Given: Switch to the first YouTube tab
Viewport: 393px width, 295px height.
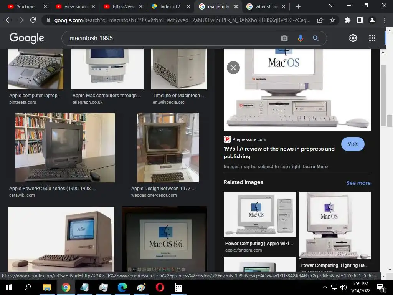Looking at the screenshot, I should tap(26, 7).
